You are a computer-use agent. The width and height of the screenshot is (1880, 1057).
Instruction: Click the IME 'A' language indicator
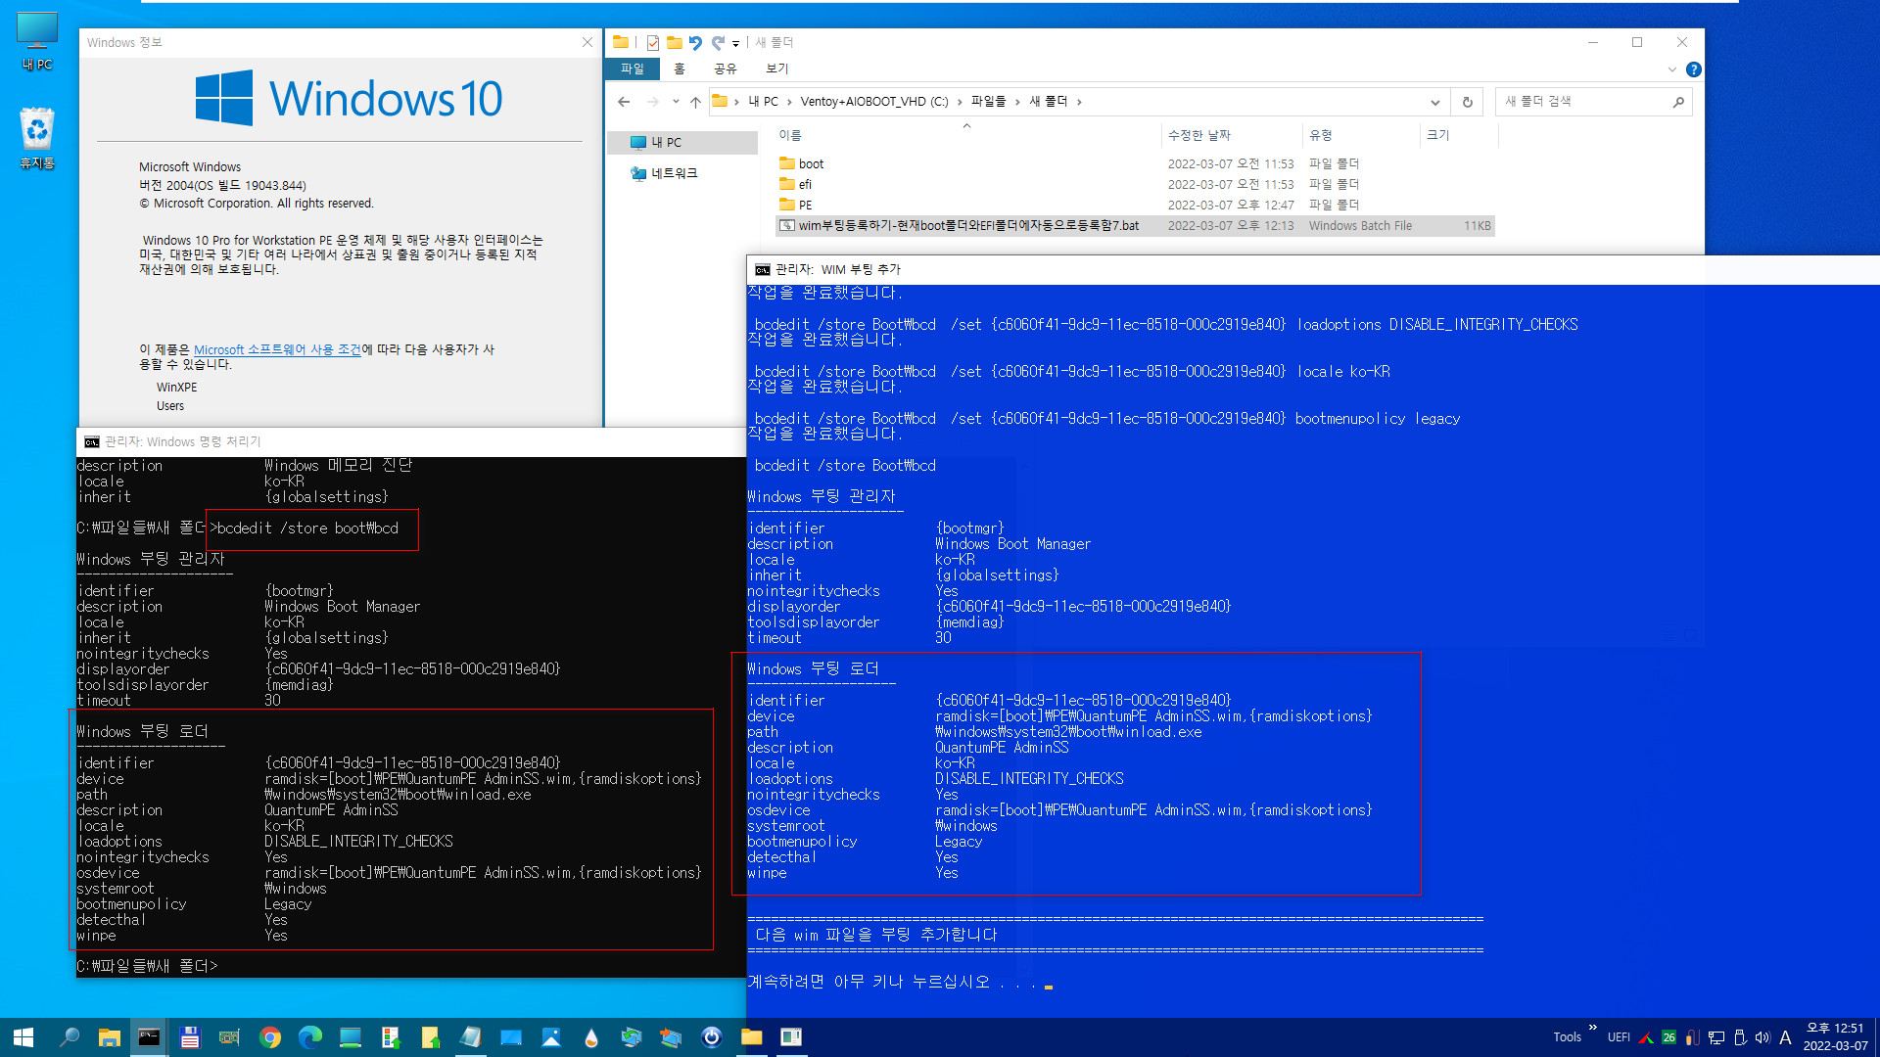pyautogui.click(x=1785, y=1037)
